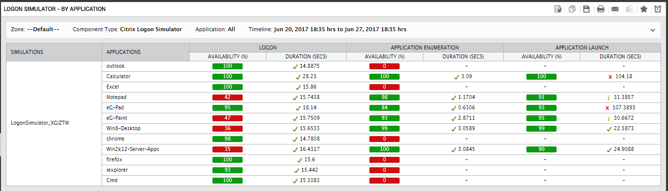Click outlook's red 0 enumeration availability bar

click(384, 66)
